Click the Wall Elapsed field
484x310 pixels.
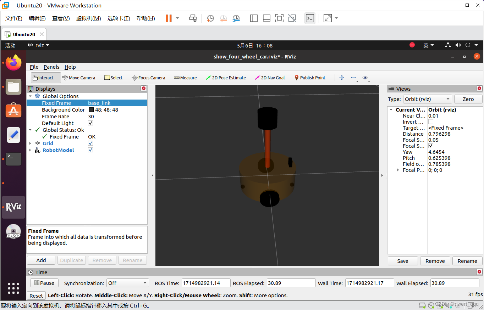pos(455,283)
